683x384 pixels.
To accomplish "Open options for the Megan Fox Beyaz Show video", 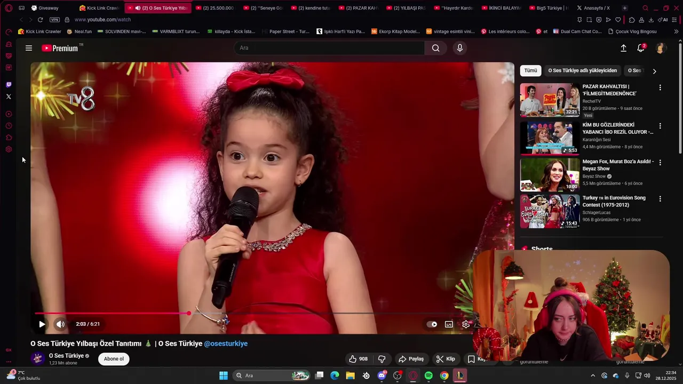I will (660, 162).
